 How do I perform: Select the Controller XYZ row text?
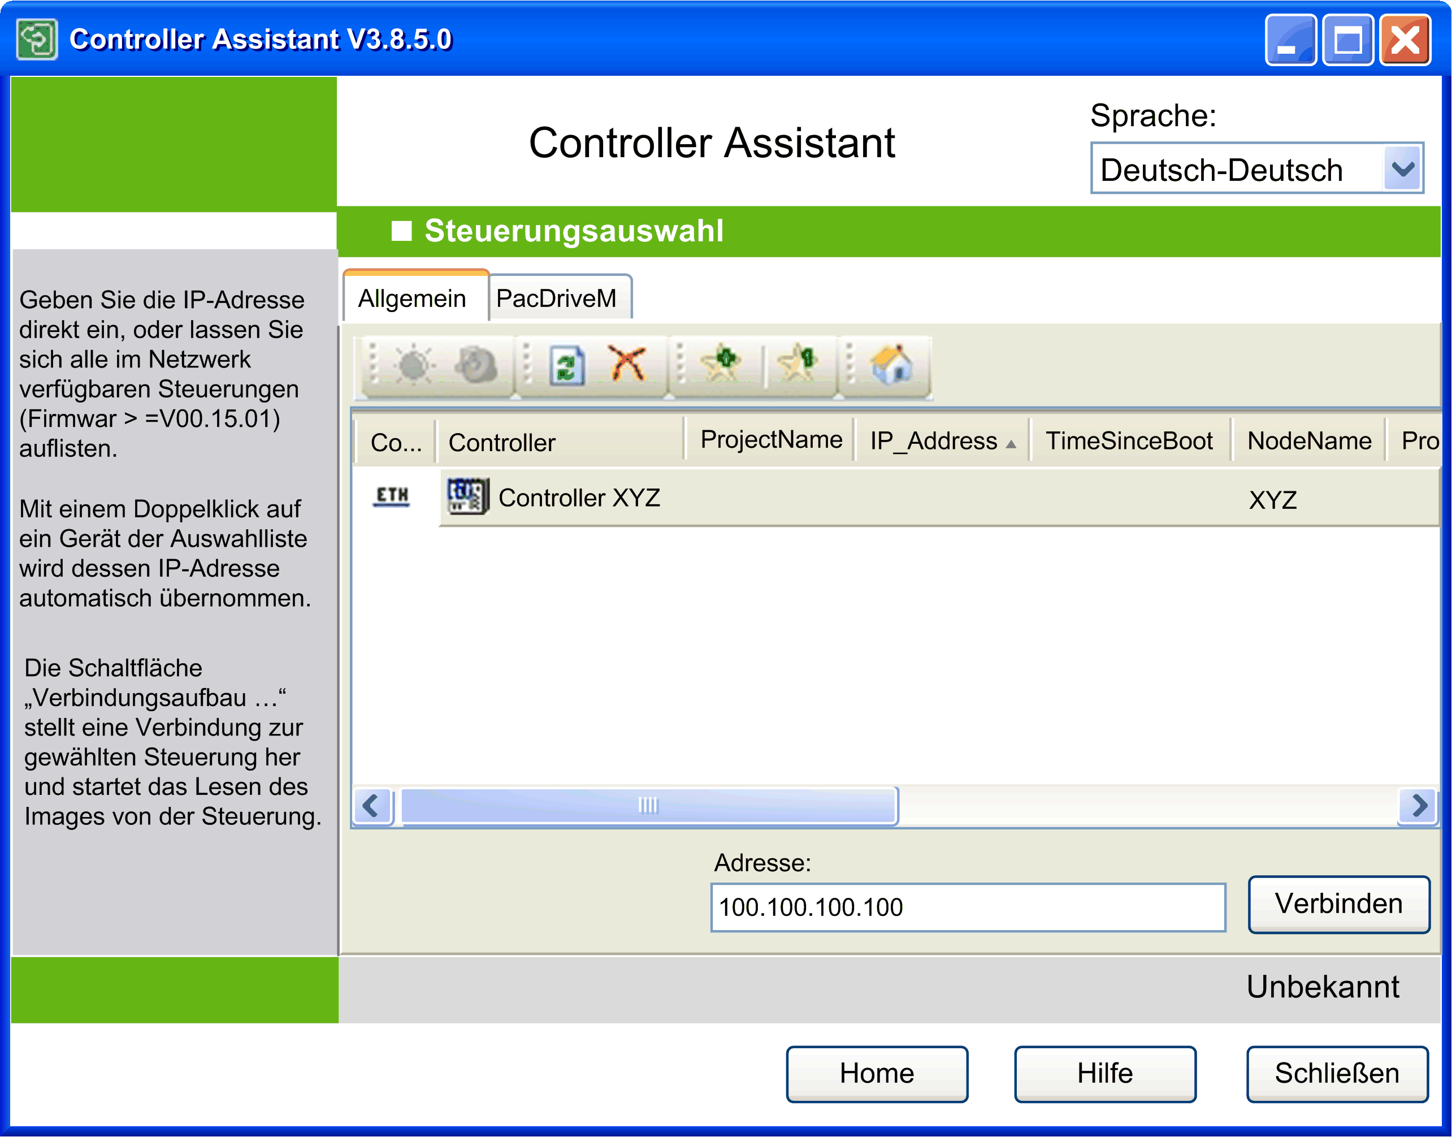(579, 498)
